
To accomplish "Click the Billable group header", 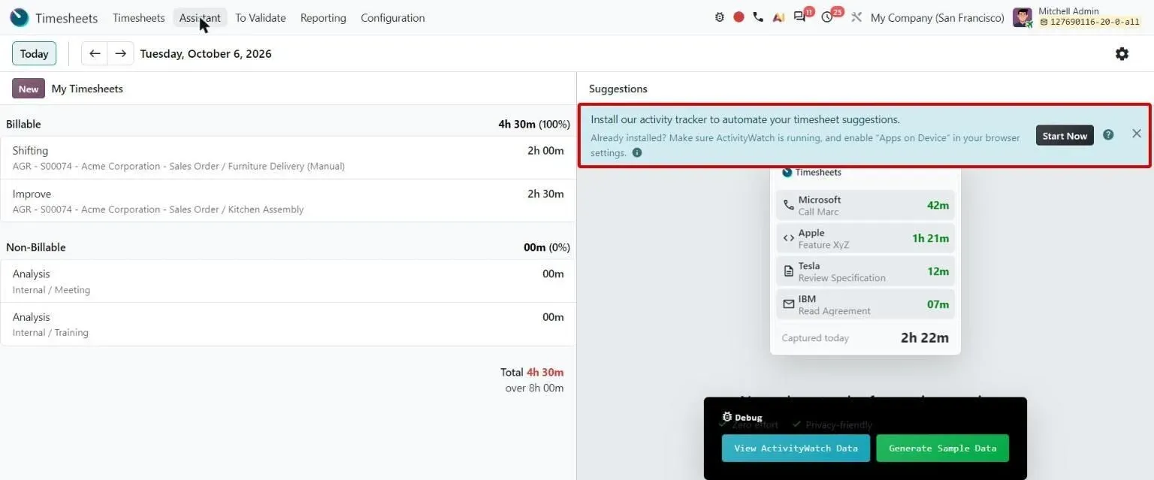I will [288, 124].
